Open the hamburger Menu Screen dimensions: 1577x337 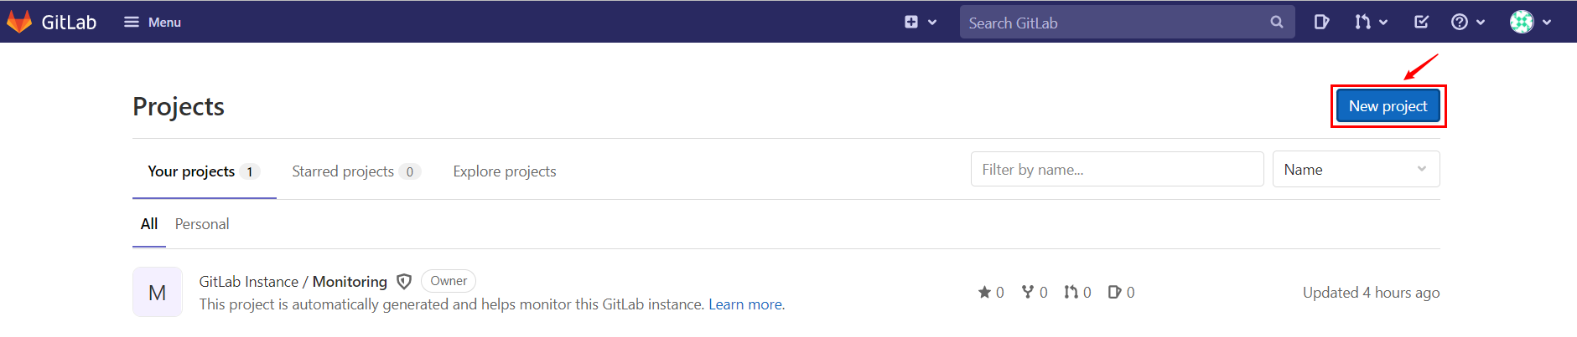tap(153, 22)
